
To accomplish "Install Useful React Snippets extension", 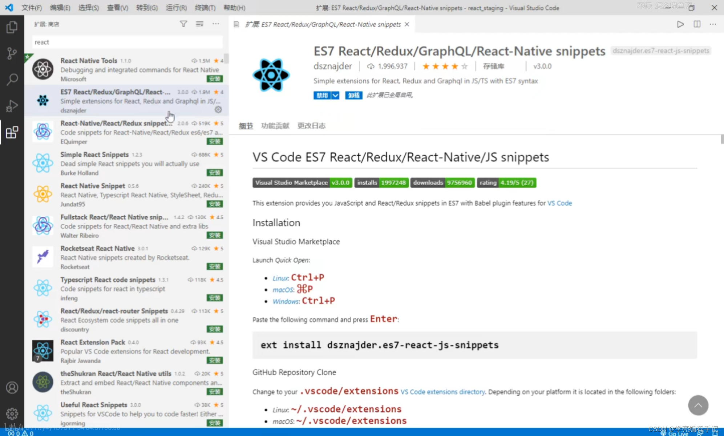I will [215, 423].
